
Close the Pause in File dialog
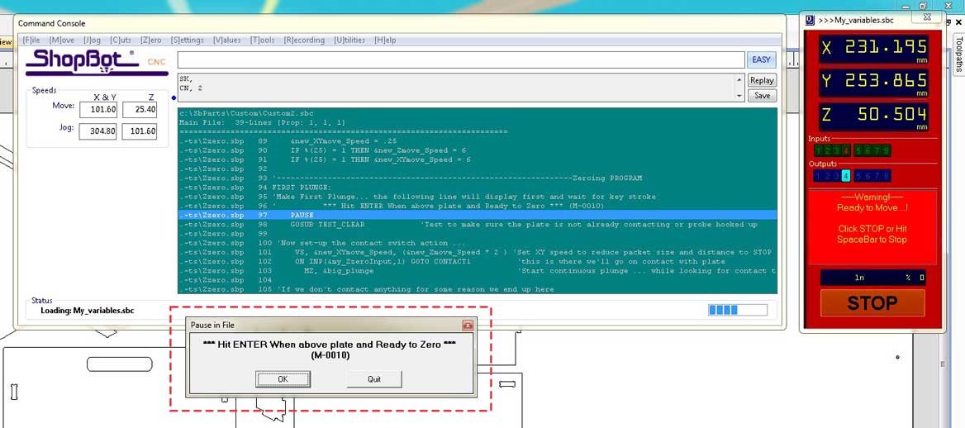pyautogui.click(x=468, y=325)
